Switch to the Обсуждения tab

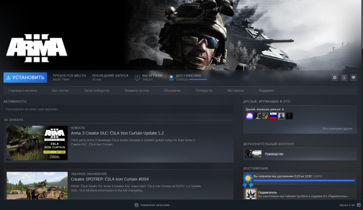coord(172,91)
